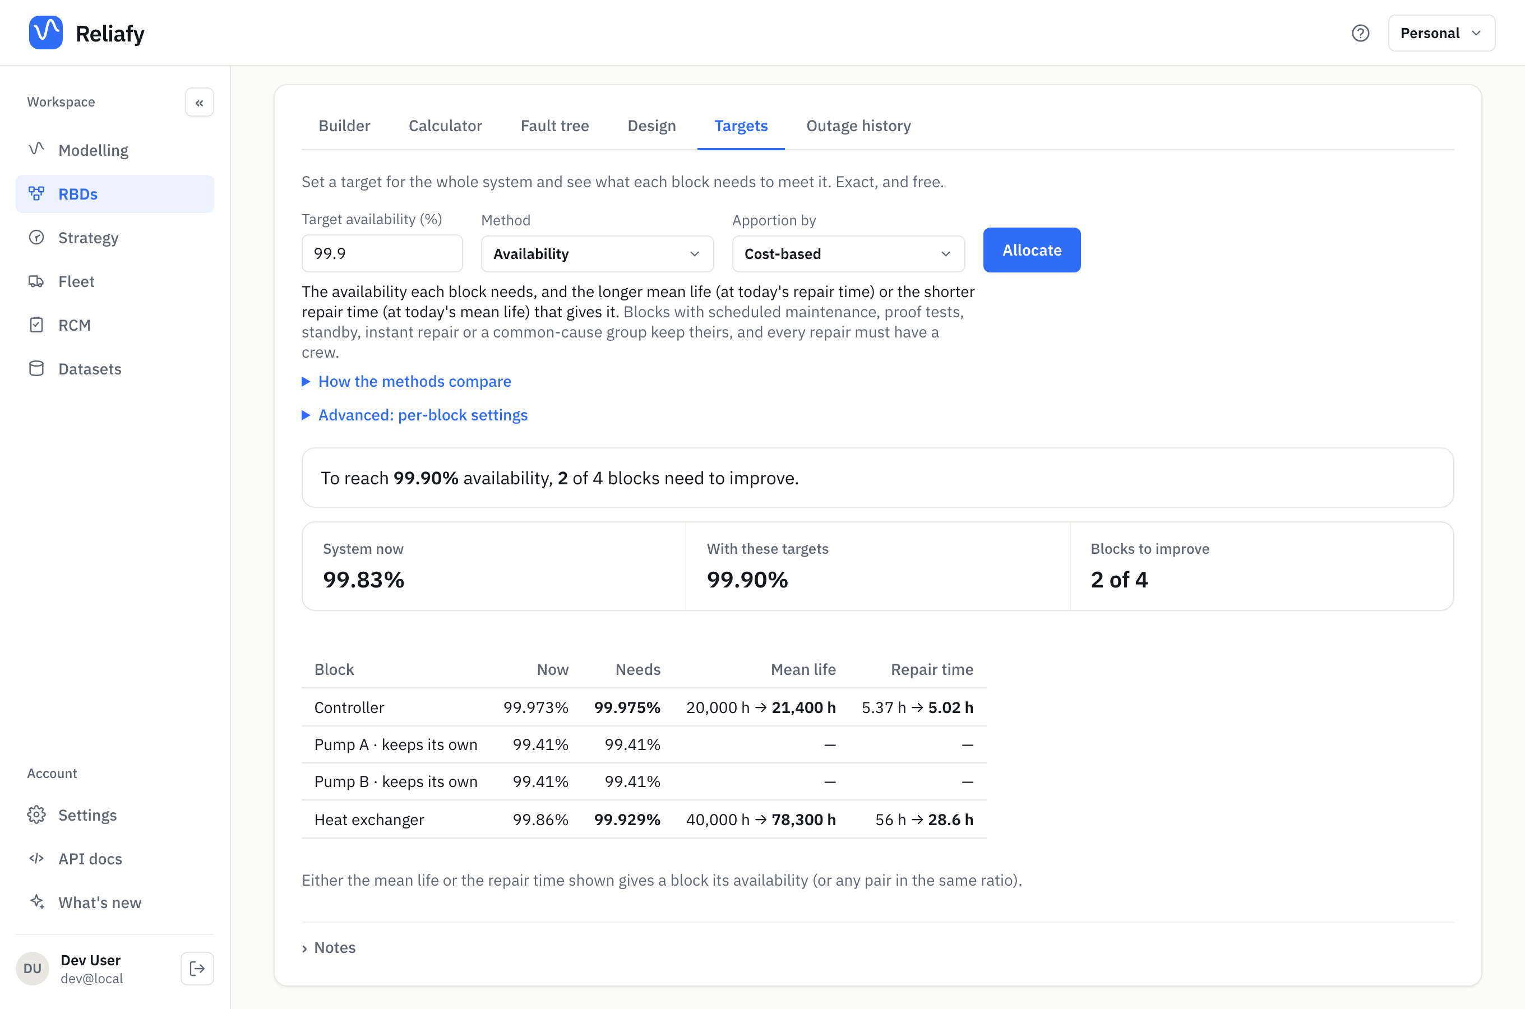This screenshot has width=1525, height=1009.
Task: Open the Apportion by Cost-based dropdown
Action: coord(848,253)
